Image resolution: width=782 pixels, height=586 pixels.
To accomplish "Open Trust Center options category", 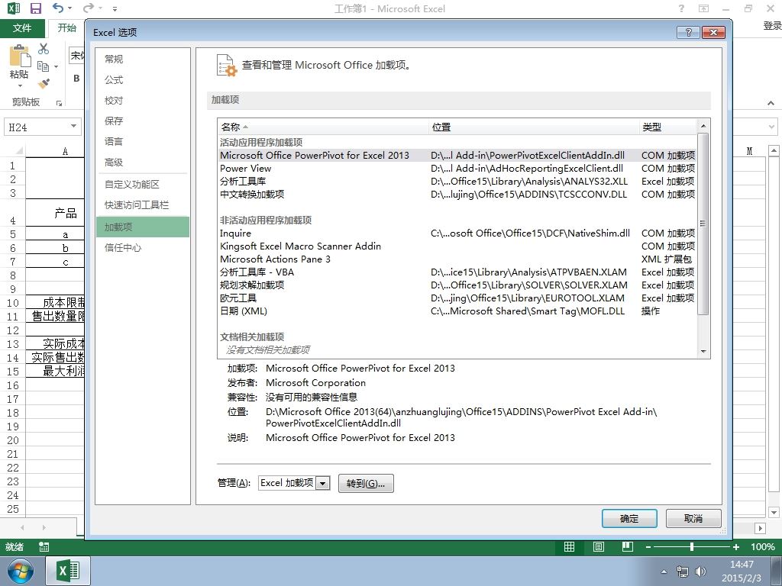I will point(143,248).
